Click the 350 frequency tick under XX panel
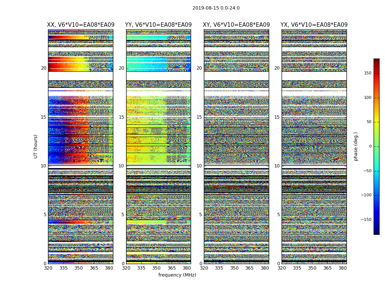385x293 pixels. 78,268
